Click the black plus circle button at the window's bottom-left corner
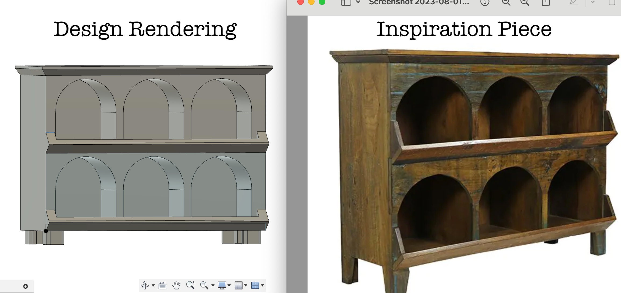Viewport: 621px width, 293px height. [x=26, y=286]
